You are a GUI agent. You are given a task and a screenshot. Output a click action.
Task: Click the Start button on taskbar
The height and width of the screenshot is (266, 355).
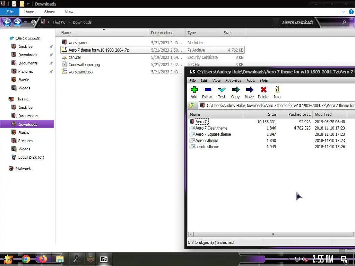click(8, 259)
